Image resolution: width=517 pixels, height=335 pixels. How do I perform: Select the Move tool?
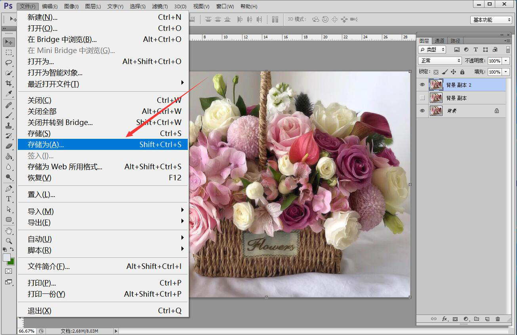pos(9,42)
